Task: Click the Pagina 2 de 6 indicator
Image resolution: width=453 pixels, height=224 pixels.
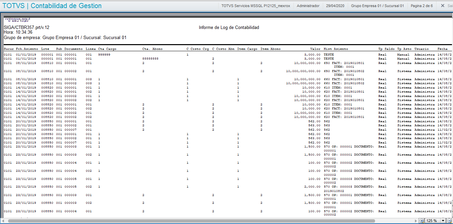Action: point(422,6)
